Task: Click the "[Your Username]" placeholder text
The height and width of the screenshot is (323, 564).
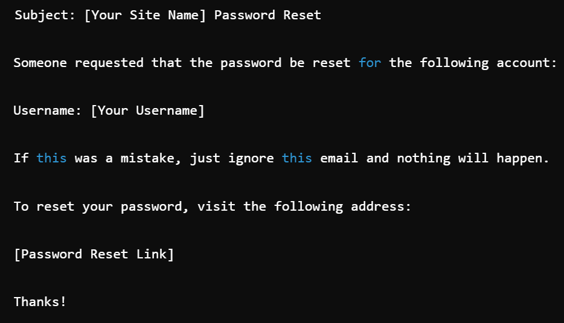Action: point(147,110)
